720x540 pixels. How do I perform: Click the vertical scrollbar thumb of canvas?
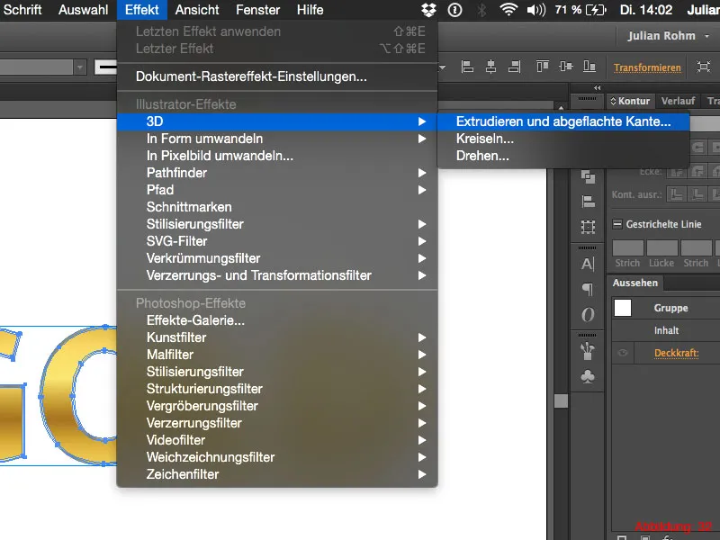pyautogui.click(x=561, y=401)
